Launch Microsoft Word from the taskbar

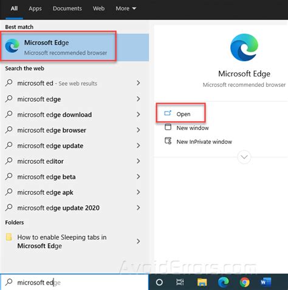pyautogui.click(x=266, y=282)
